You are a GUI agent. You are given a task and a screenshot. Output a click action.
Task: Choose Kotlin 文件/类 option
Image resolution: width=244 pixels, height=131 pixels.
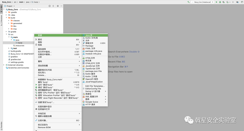95,38
